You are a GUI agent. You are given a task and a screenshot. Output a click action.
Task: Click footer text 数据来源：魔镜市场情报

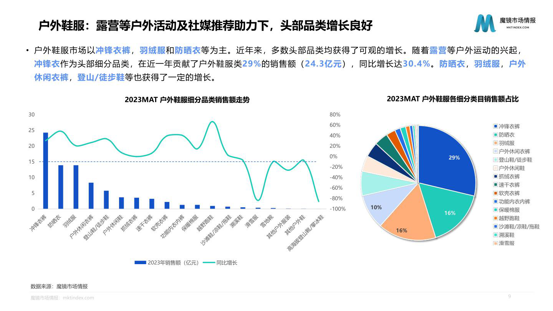coord(59,286)
